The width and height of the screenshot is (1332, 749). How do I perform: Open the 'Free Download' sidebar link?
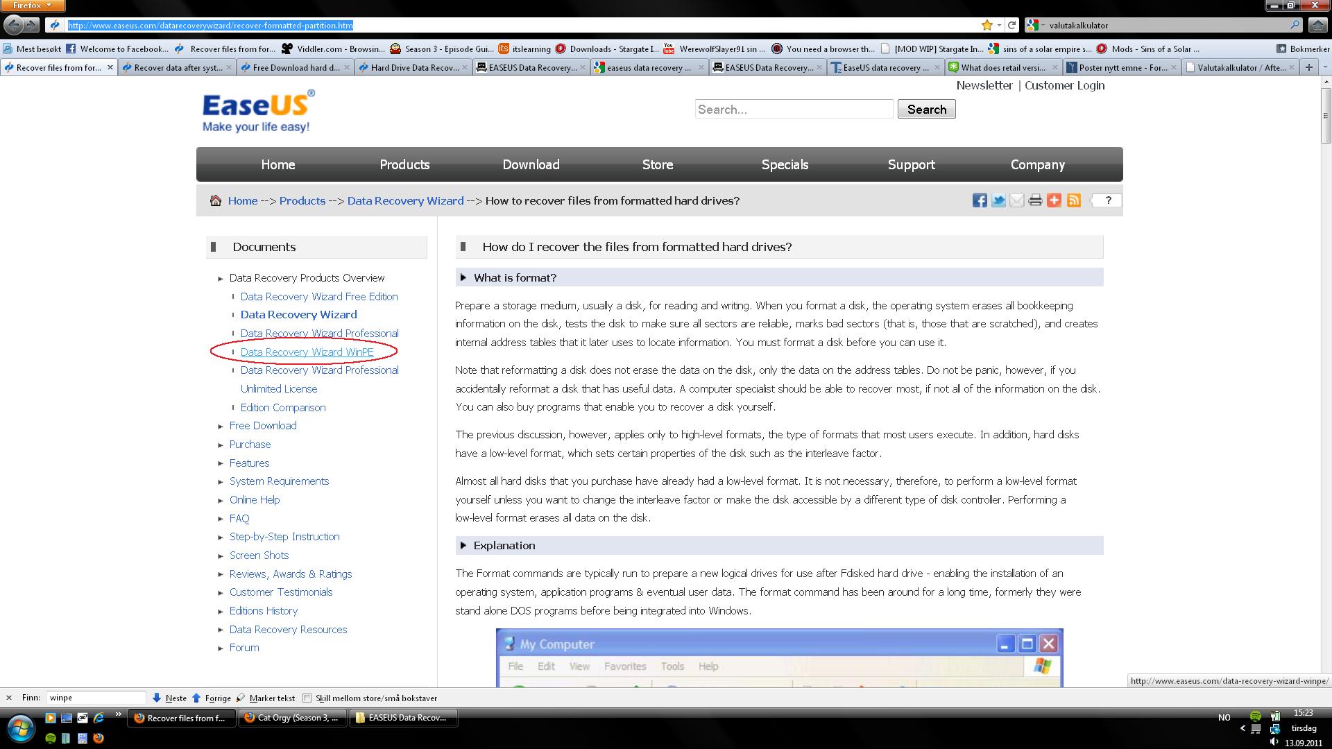click(263, 425)
